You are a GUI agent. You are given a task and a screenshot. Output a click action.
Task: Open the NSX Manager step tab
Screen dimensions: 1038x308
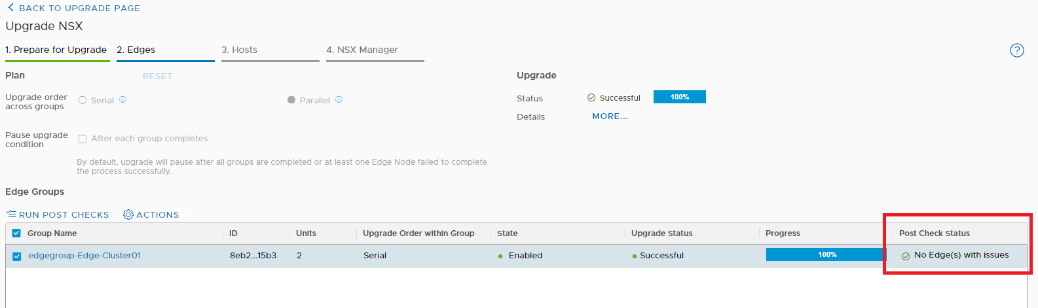[x=375, y=50]
